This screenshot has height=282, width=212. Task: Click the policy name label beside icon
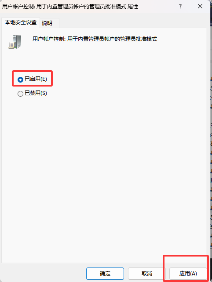pyautogui.click(x=95, y=39)
